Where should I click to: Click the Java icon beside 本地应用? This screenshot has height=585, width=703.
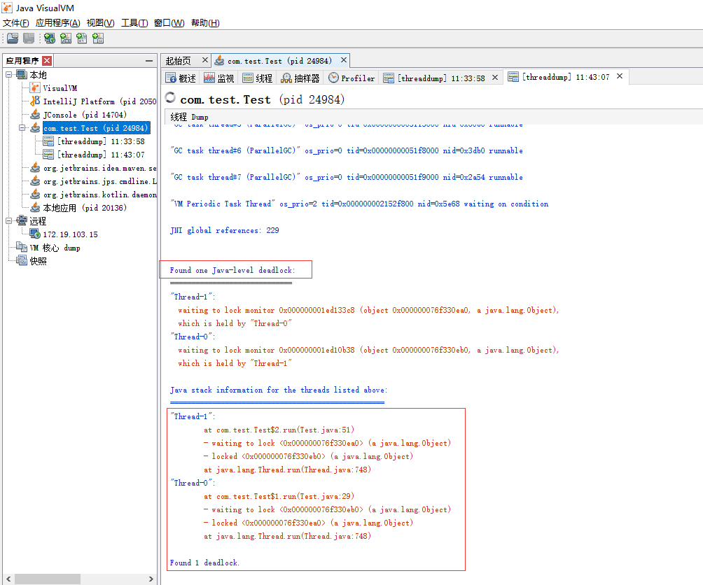[35, 207]
